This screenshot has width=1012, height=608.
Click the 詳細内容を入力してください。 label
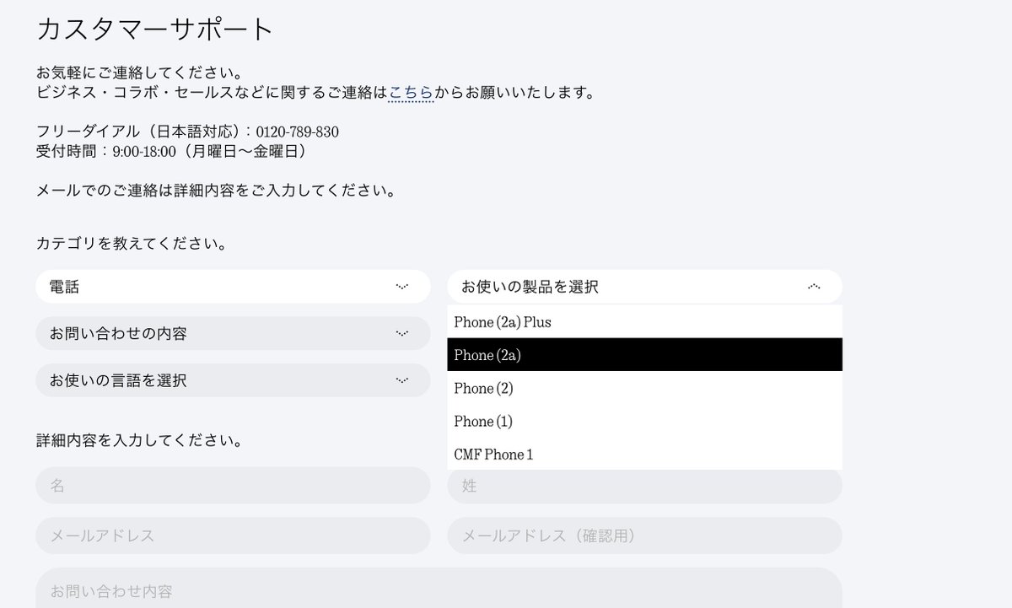click(x=140, y=440)
